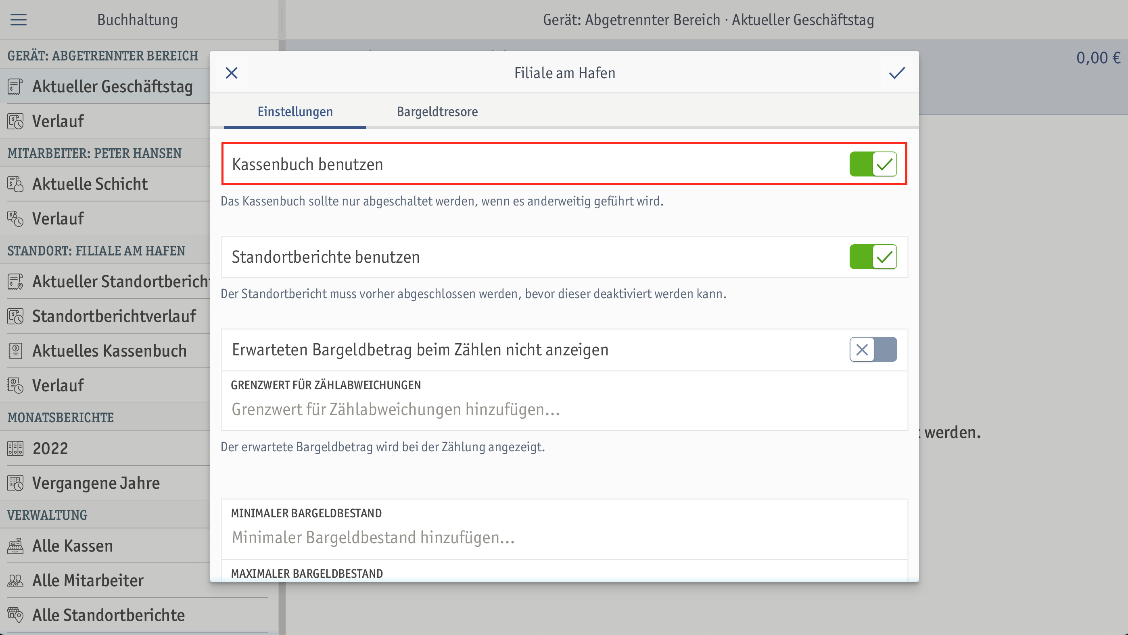Click the Maximaler Bargeldbestand label
Viewport: 1128px width, 635px height.
point(307,573)
